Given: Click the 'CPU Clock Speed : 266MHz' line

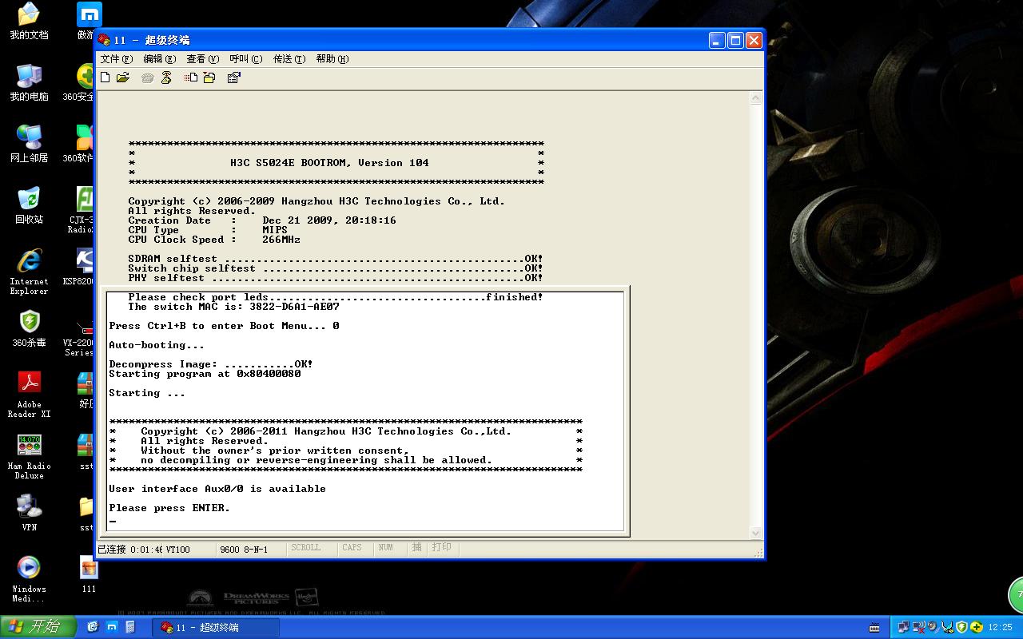Looking at the screenshot, I should click(x=214, y=240).
